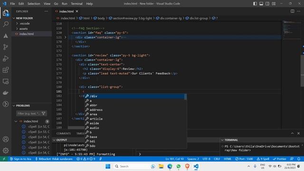Image resolution: width=304 pixels, height=171 pixels.
Task: Click the remote window status bar icon
Action: click(4, 159)
